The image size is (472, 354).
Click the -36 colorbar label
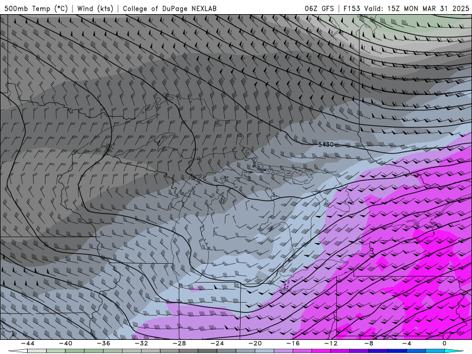coord(103,343)
